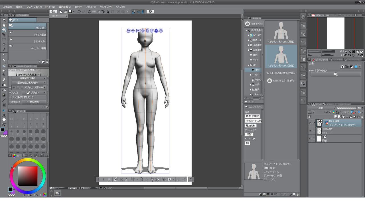
Task: Open the help question mark icon
Action: tap(151, 12)
